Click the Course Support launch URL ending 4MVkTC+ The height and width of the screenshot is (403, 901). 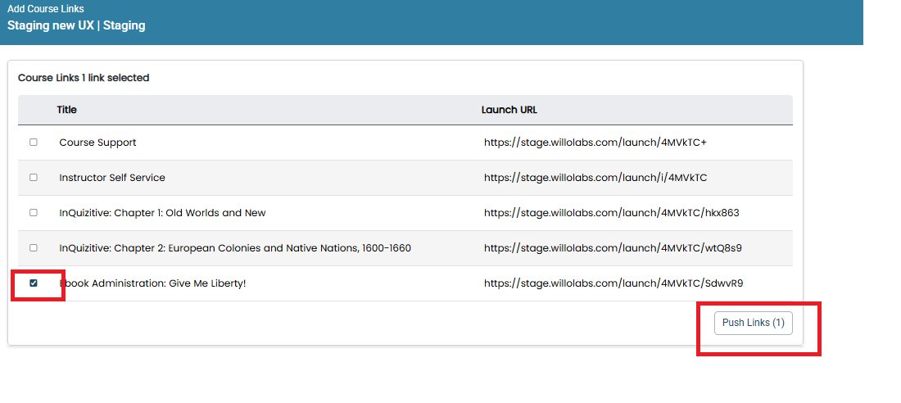click(595, 143)
